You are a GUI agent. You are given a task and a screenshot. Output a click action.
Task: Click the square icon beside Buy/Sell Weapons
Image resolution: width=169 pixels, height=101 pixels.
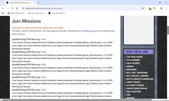[x=125, y=73]
